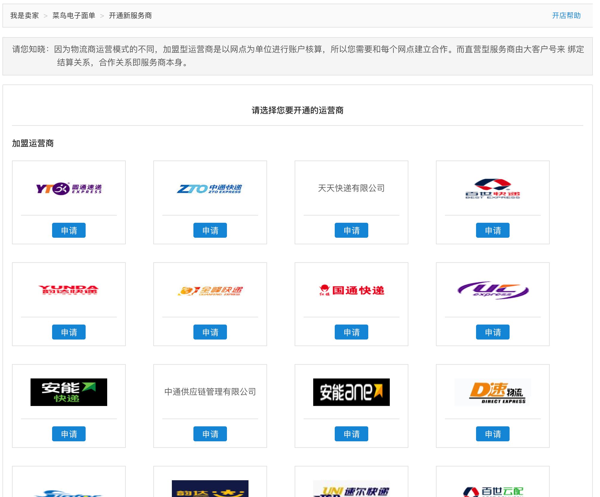Select the 圆通速递 YTO Express logo

coord(68,189)
